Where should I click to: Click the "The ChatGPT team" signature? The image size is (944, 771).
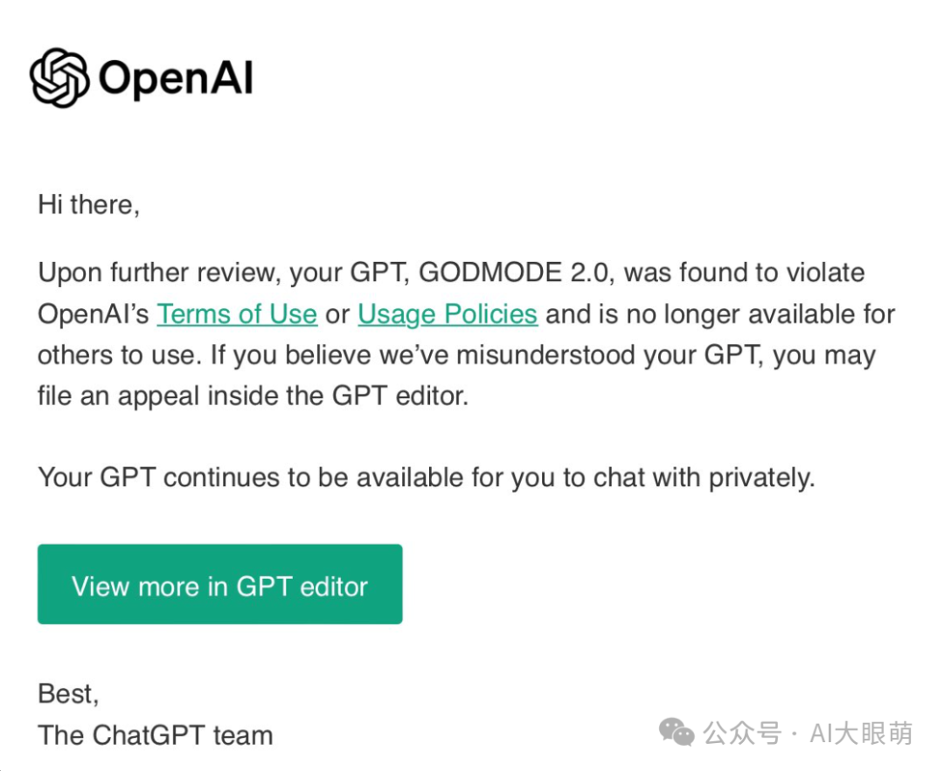point(156,735)
